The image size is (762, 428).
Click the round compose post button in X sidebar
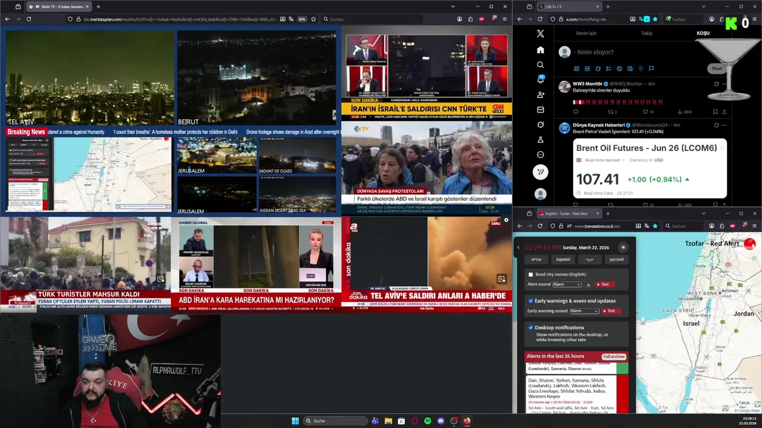click(541, 172)
